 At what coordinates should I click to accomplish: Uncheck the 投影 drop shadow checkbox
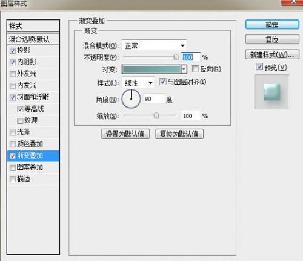13,50
